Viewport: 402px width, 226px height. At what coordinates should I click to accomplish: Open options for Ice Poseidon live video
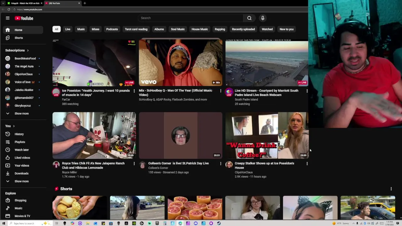coord(134,91)
